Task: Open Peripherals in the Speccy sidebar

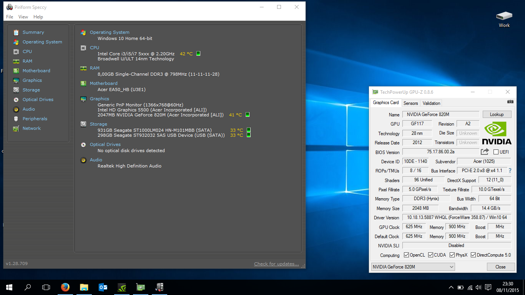Action: click(x=35, y=119)
